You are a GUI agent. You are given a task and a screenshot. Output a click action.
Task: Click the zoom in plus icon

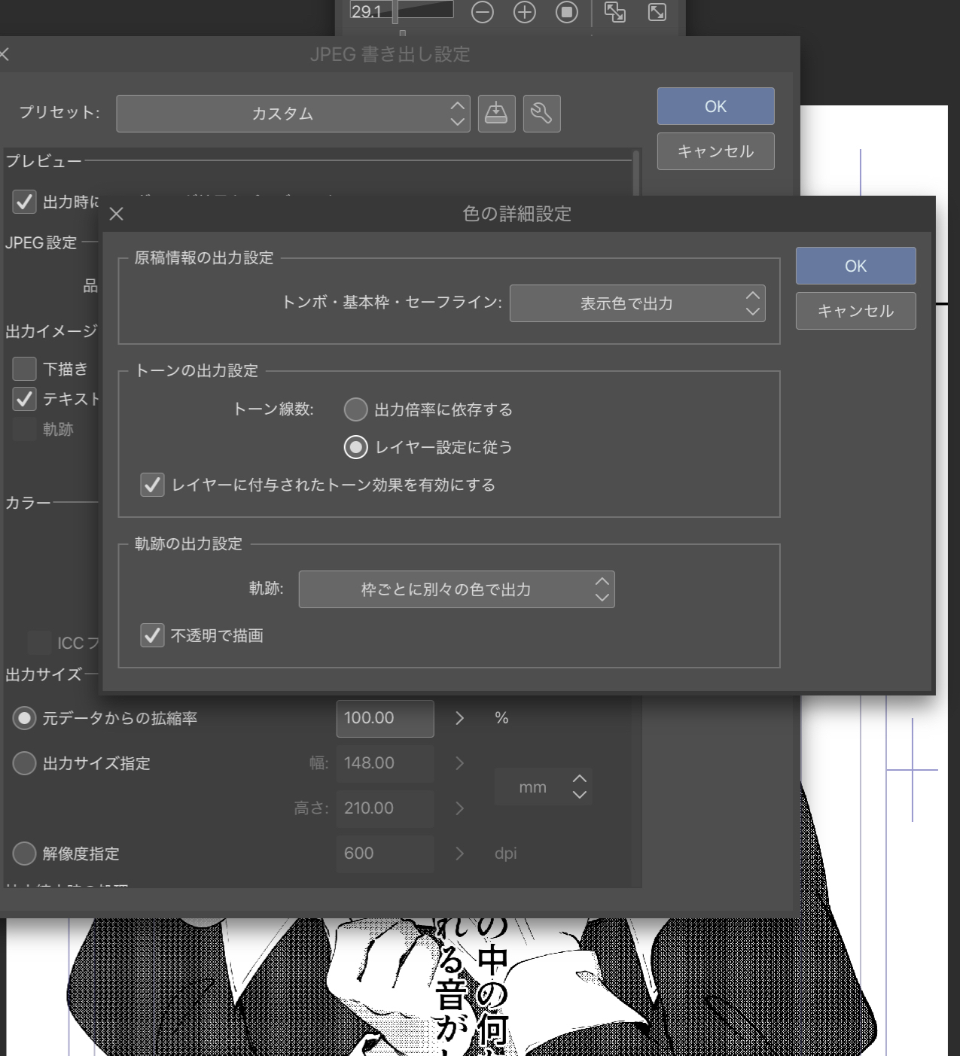point(525,12)
